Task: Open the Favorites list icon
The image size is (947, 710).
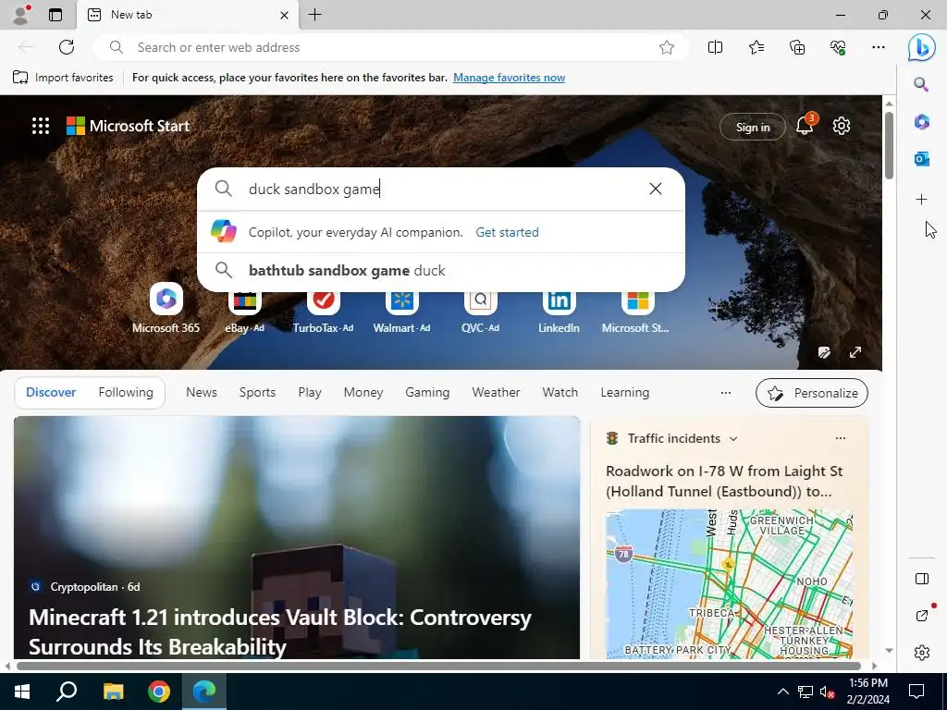Action: (x=756, y=47)
